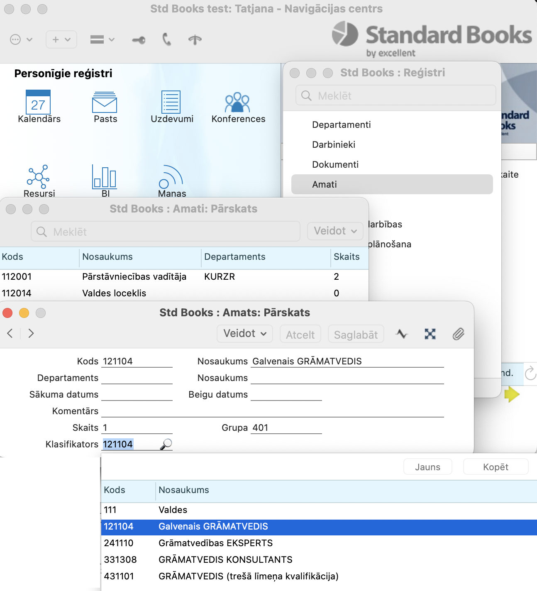Click the Kopēt button
537x591 pixels.
[496, 467]
